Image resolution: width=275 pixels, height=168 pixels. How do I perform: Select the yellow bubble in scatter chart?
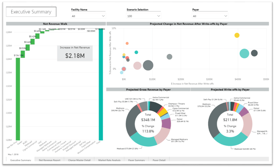click(x=237, y=35)
